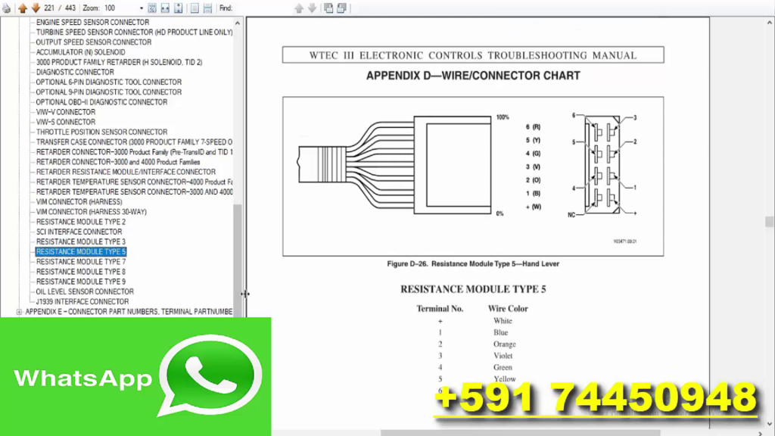This screenshot has height=436, width=775.
Task: Click the find next gray down arrow
Action: tap(311, 8)
